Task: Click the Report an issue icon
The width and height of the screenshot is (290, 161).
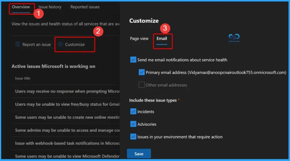Action: [18, 44]
